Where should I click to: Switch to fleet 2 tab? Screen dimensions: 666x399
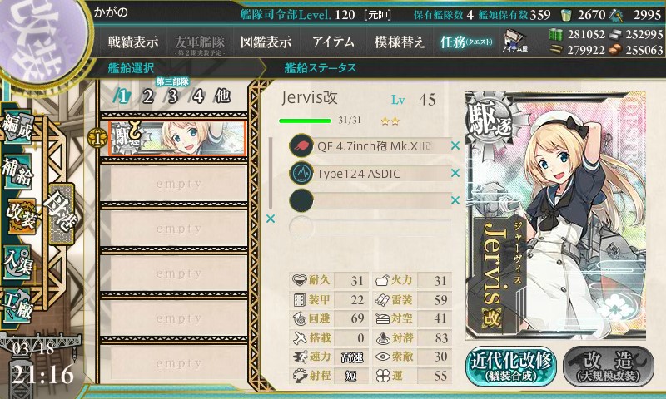point(147,96)
